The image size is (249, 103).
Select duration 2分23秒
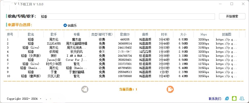[164, 68]
